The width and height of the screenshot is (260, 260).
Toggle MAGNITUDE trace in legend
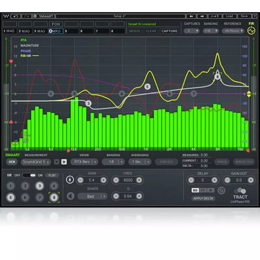pyautogui.click(x=30, y=45)
